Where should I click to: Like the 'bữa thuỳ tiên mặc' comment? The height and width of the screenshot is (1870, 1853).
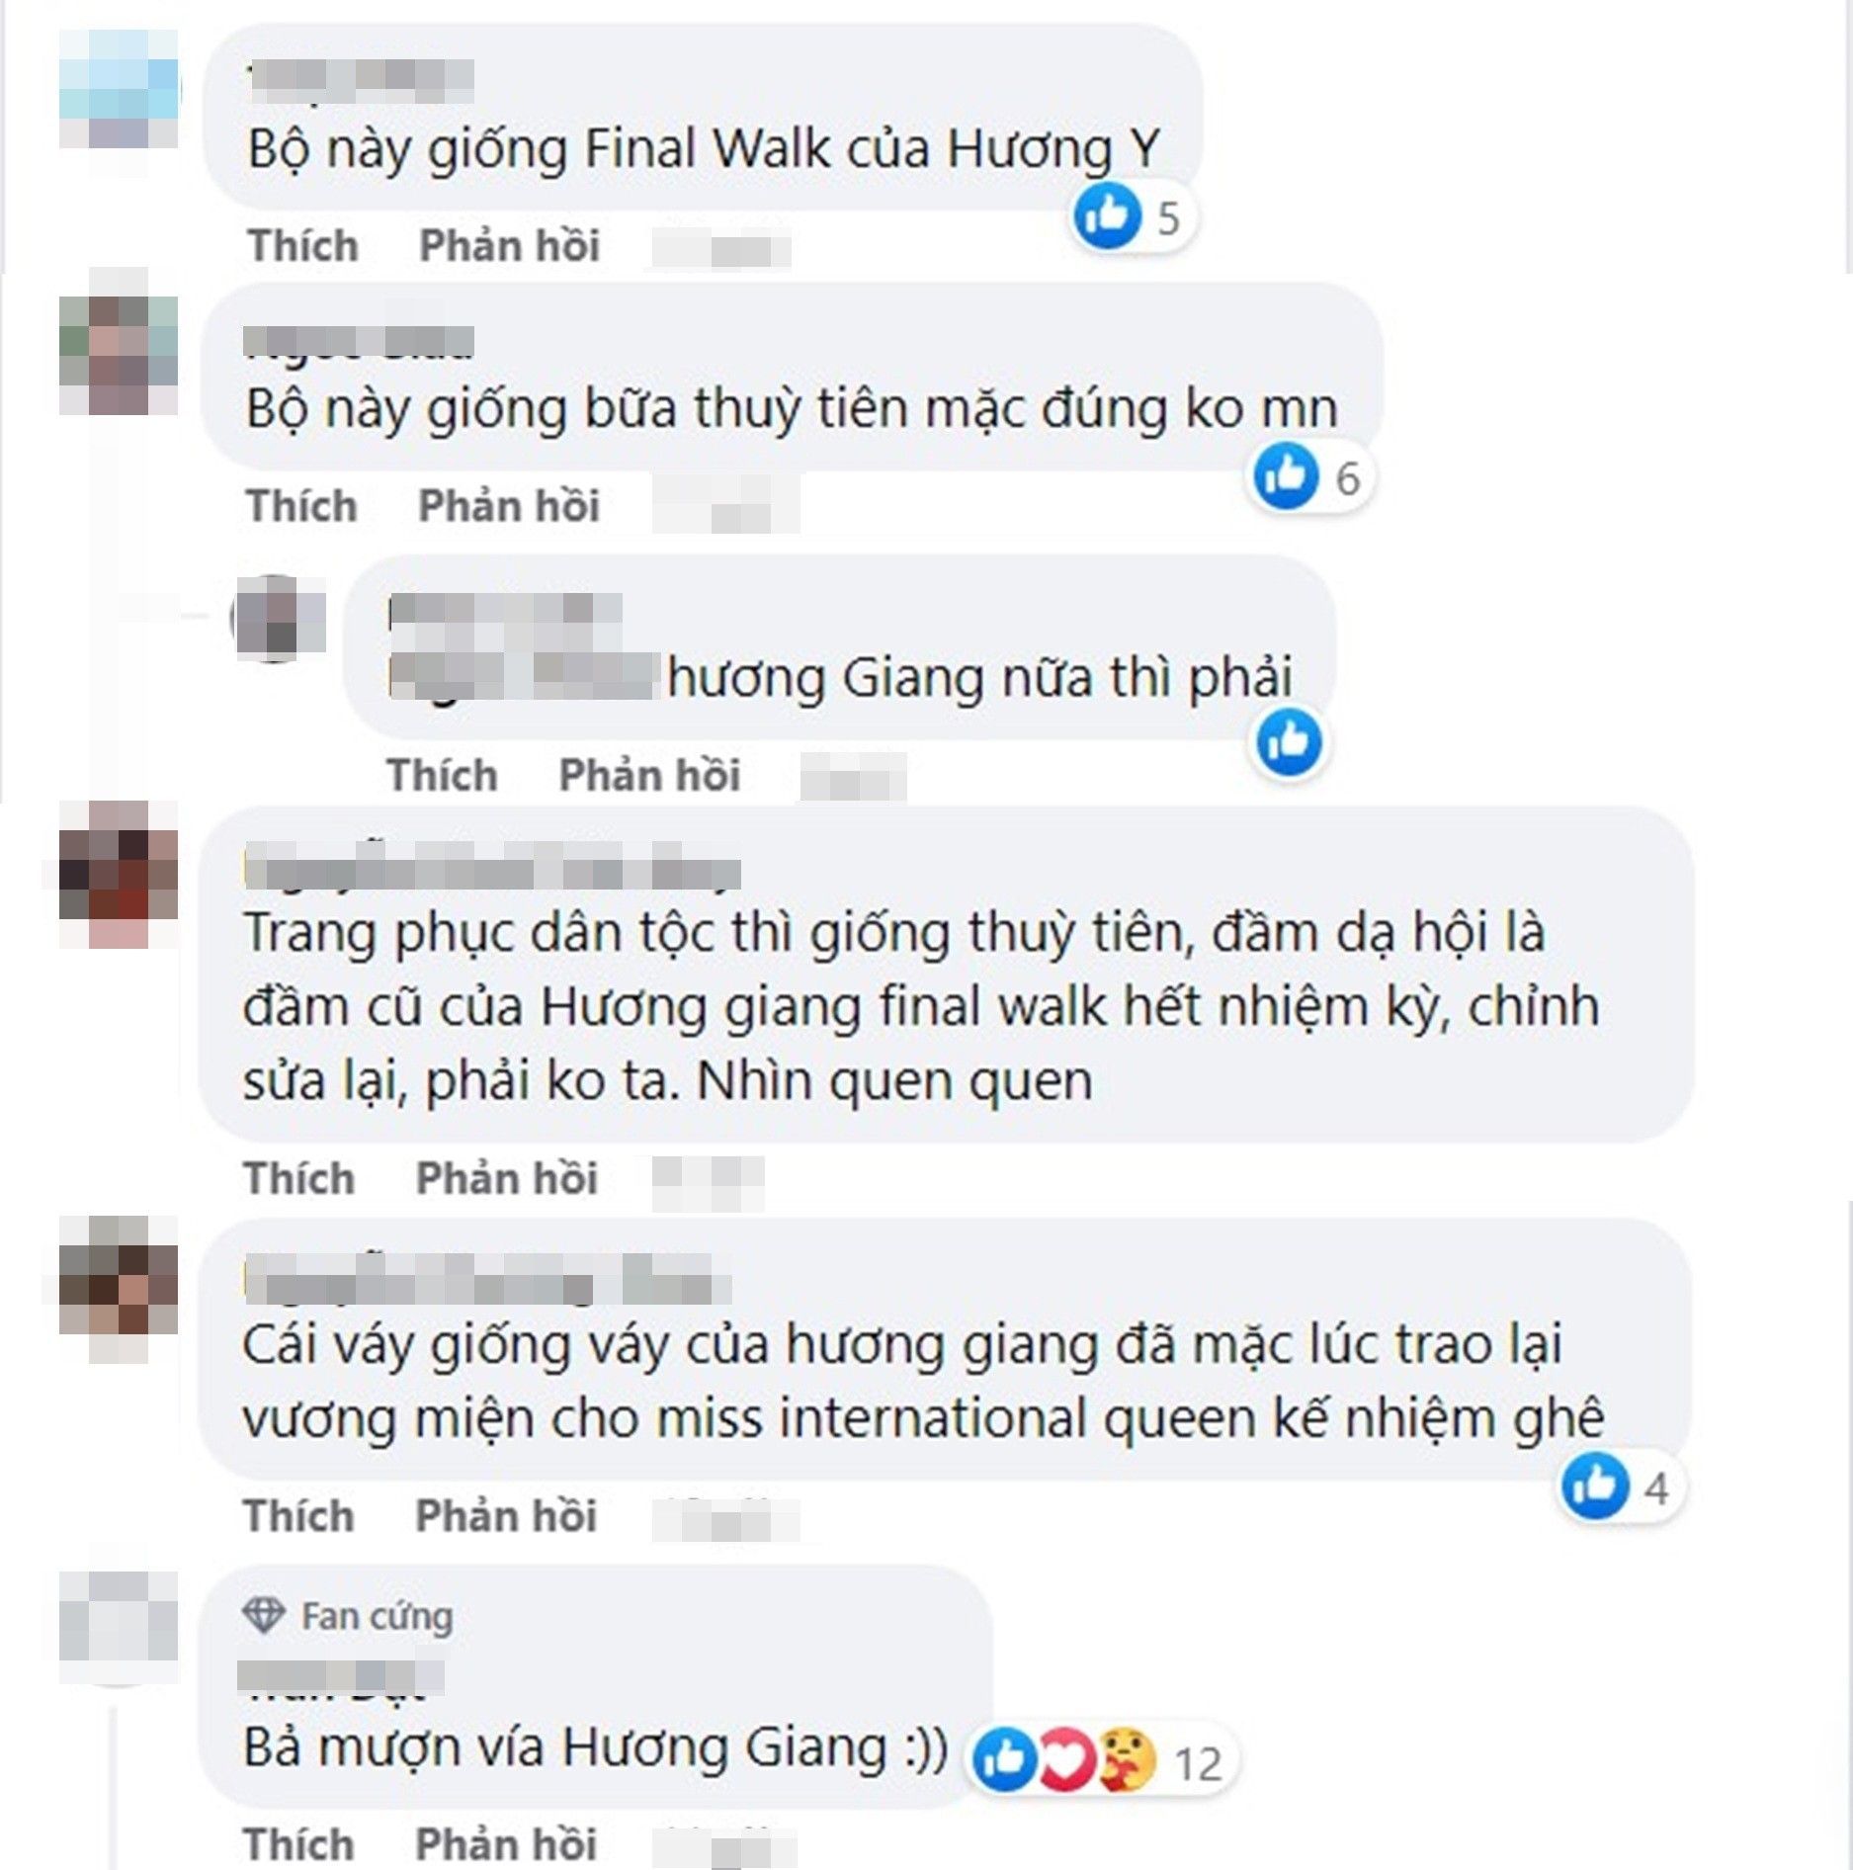click(x=301, y=505)
